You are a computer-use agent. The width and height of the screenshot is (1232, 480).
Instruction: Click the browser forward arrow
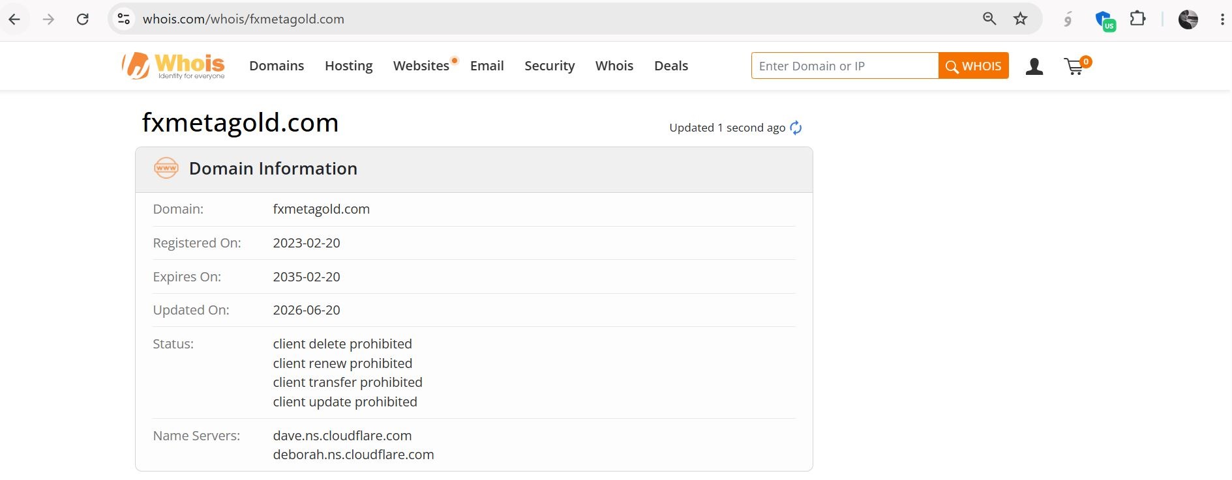click(48, 19)
